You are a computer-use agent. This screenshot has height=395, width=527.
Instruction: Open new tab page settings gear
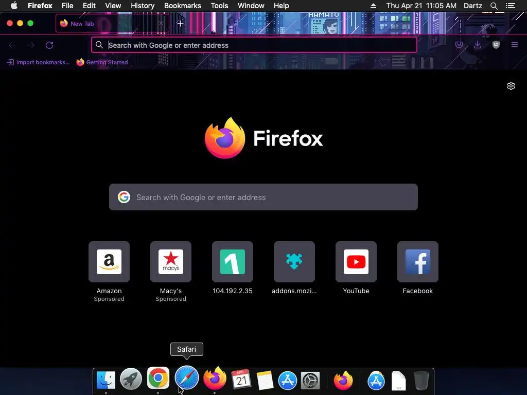coord(511,86)
